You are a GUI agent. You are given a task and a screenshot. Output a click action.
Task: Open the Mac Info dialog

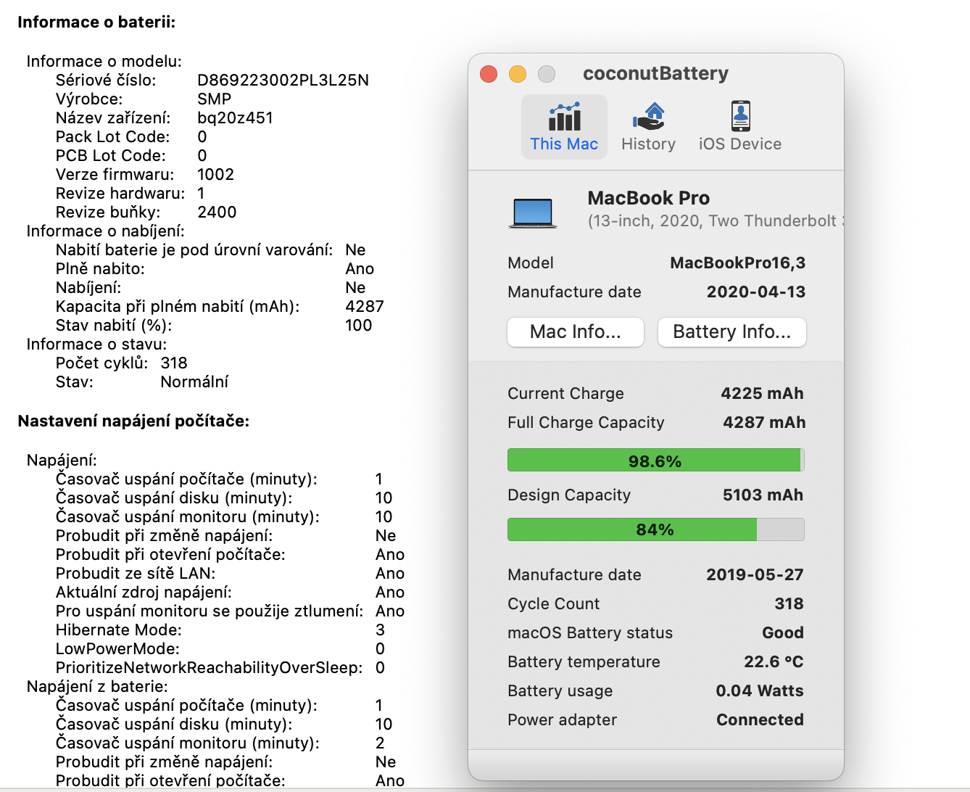pyautogui.click(x=576, y=332)
